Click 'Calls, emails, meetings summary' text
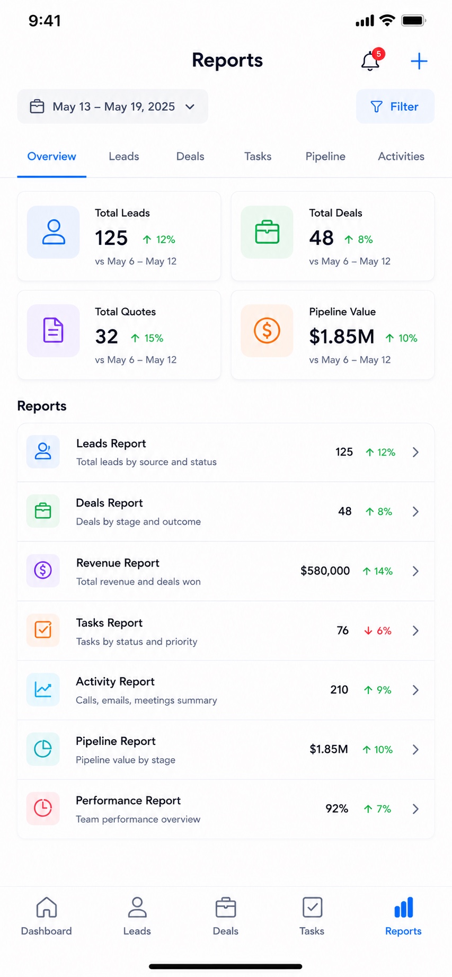This screenshot has height=977, width=452. (146, 700)
